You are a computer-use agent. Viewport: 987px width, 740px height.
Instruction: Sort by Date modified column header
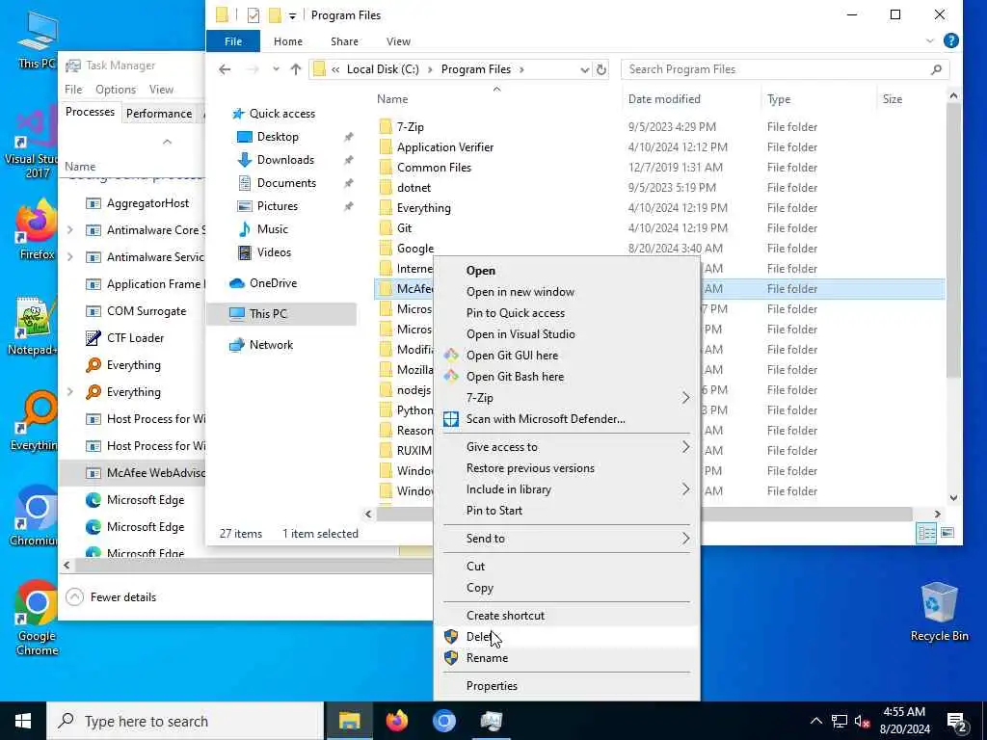click(x=664, y=99)
